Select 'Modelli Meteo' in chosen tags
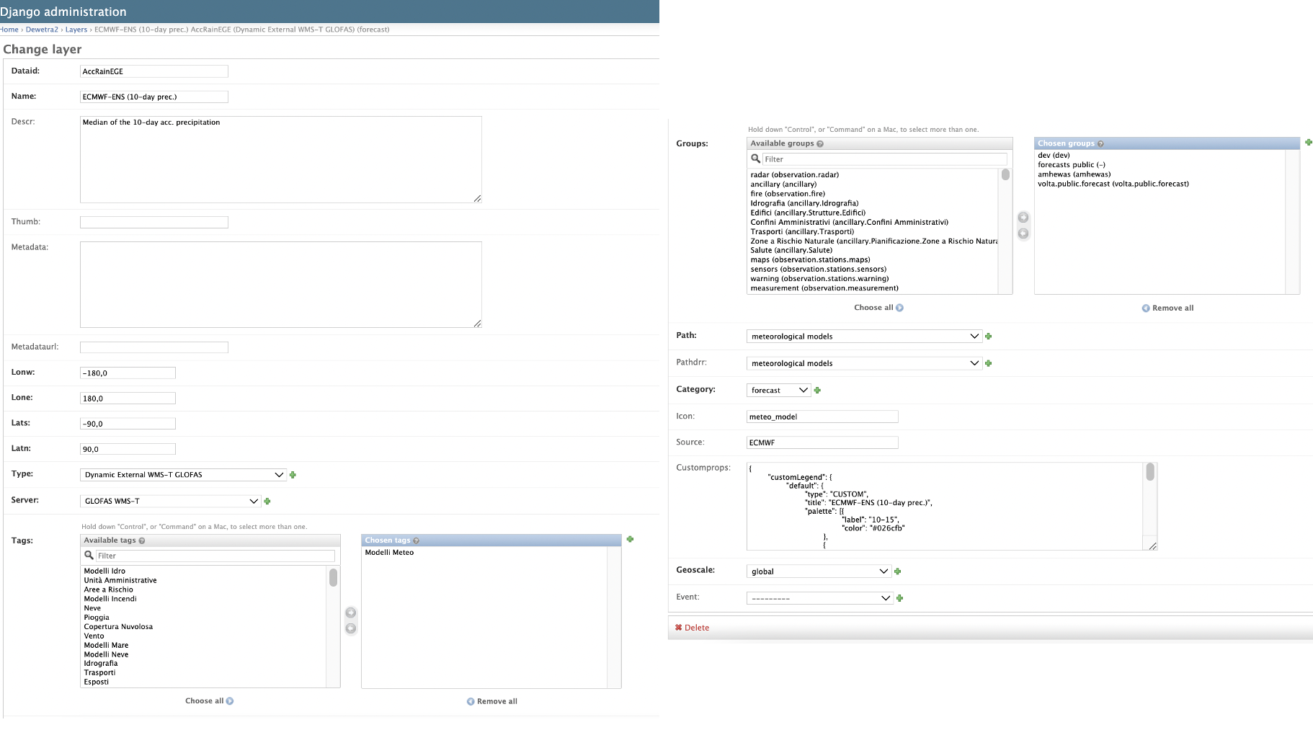Screen dimensions: 1313x730 point(389,553)
